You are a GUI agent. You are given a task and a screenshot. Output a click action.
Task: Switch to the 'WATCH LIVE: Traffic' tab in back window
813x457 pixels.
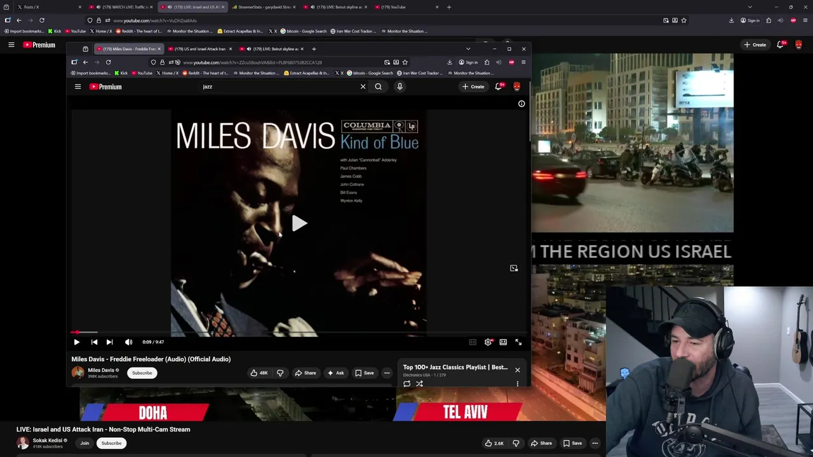point(121,7)
